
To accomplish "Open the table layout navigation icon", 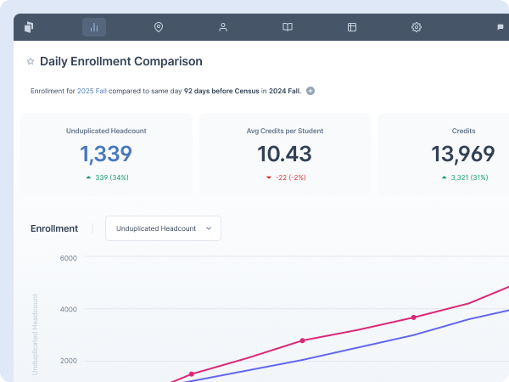I will (352, 27).
